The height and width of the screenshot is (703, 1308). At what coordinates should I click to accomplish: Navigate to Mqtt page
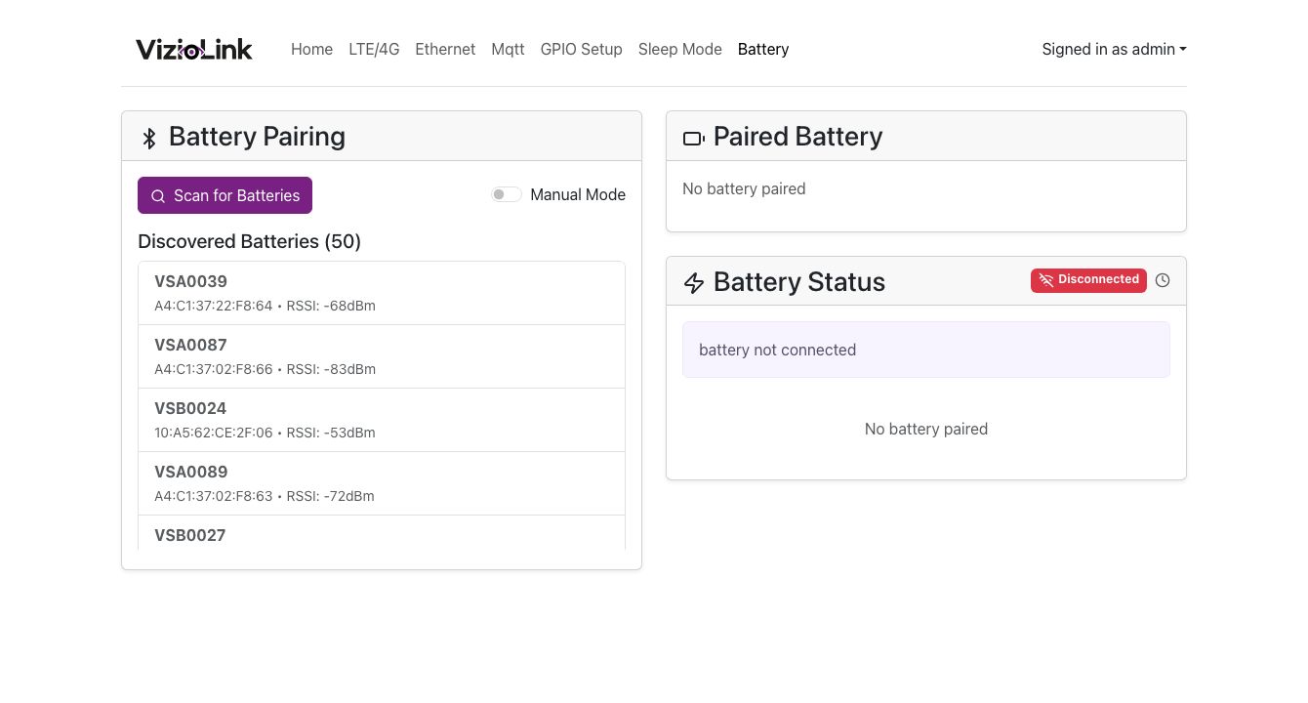click(x=508, y=49)
